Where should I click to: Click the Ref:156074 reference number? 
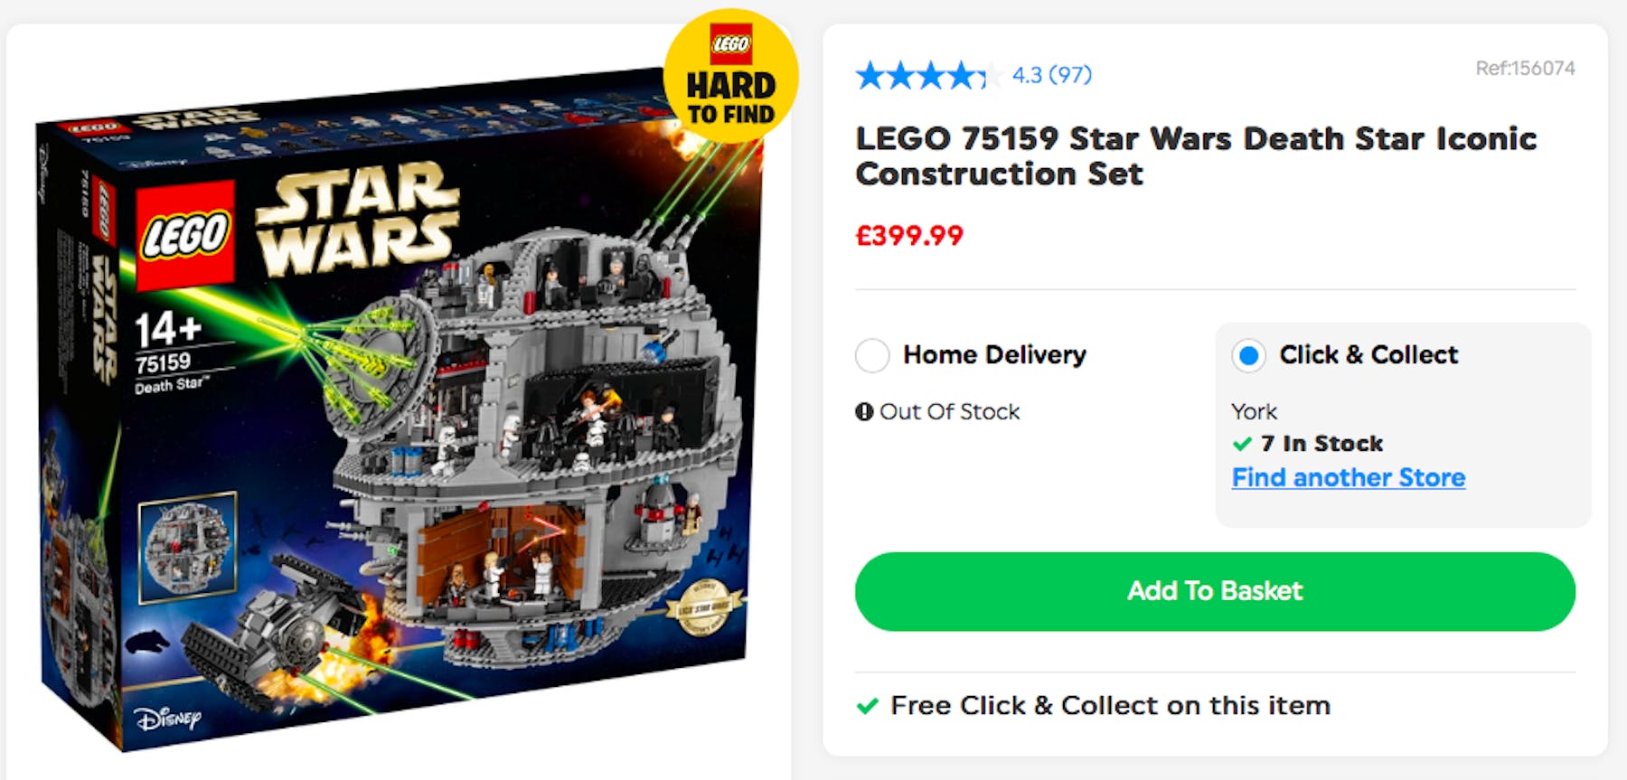pyautogui.click(x=1525, y=69)
